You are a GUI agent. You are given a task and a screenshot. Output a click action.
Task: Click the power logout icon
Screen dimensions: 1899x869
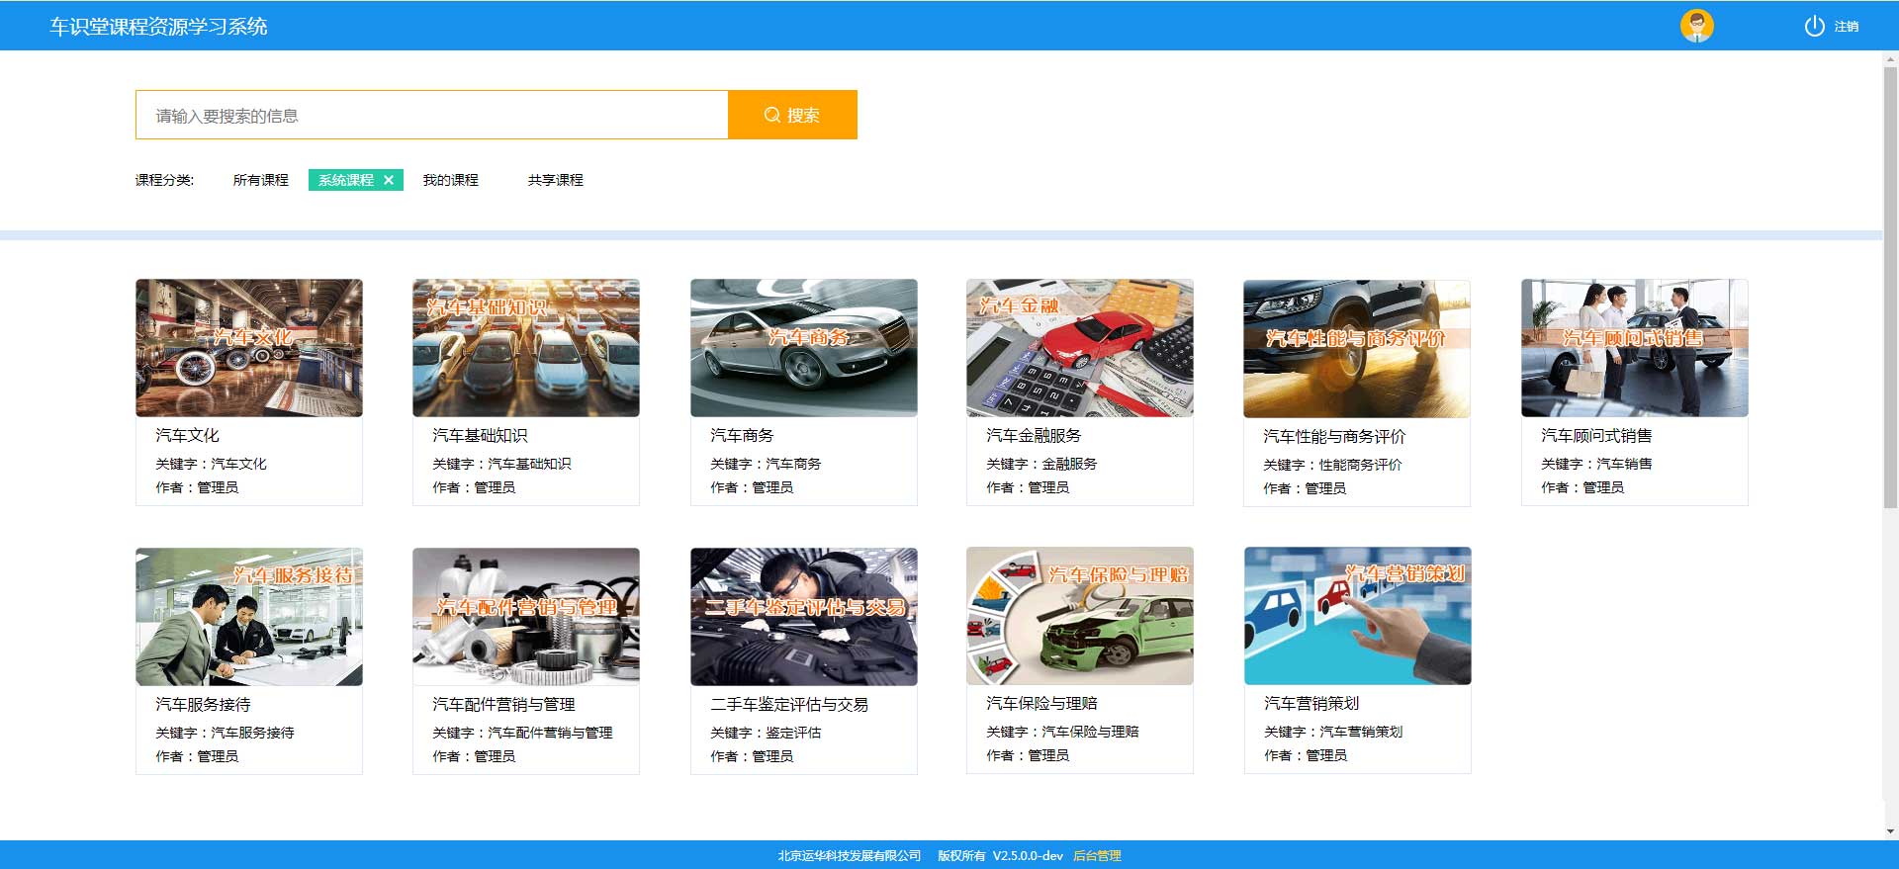tap(1814, 27)
